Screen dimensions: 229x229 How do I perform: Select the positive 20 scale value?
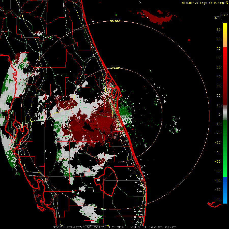[x=219, y=96]
